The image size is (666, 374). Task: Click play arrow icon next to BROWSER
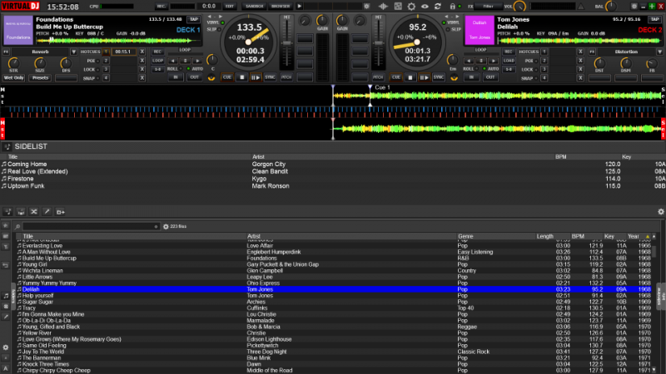pos(300,7)
